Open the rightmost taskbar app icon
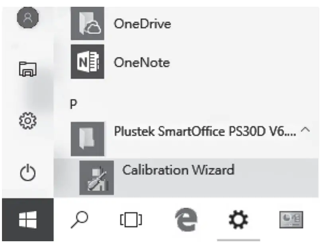Image resolution: width=326 pixels, height=248 pixels. tap(290, 220)
